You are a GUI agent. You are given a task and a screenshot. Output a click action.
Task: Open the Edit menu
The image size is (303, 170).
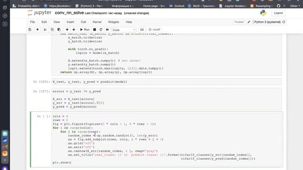tap(44, 22)
